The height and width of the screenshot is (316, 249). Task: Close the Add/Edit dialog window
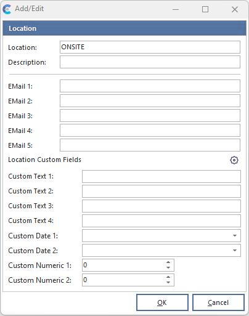click(x=235, y=9)
